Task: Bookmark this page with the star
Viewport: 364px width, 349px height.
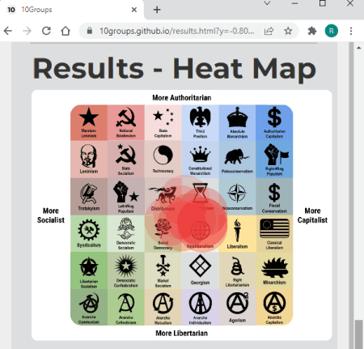Action: pyautogui.click(x=288, y=31)
